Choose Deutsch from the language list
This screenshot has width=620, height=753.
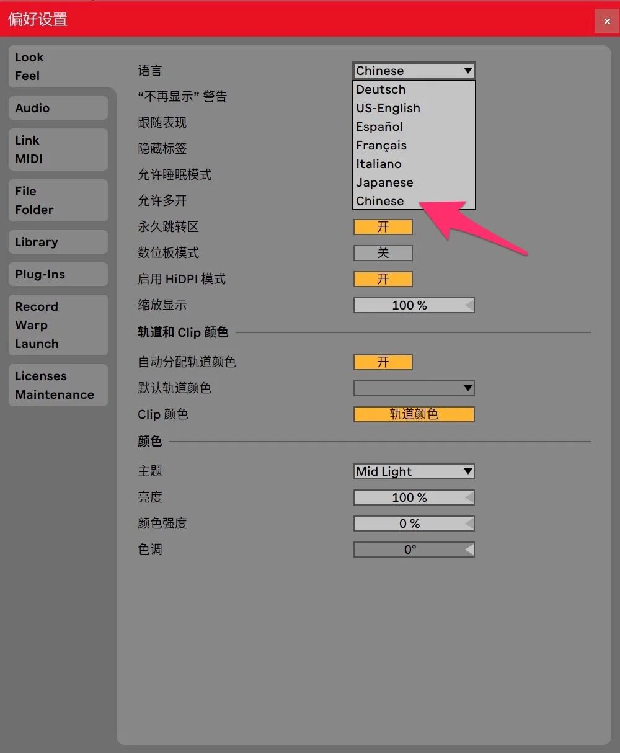pyautogui.click(x=414, y=89)
